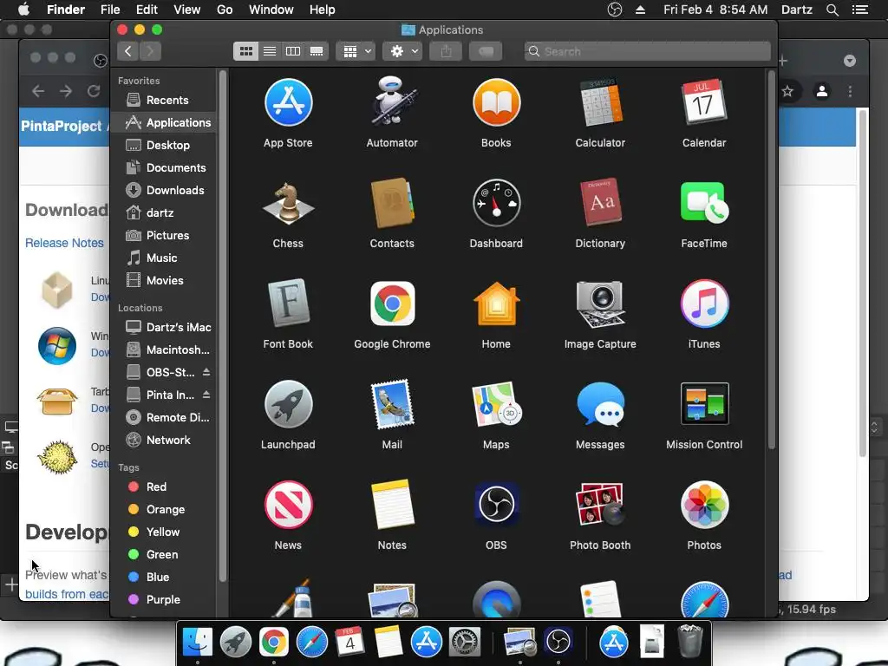Screen dimensions: 888x666
Task: Select the Dictionary app
Action: click(x=600, y=203)
